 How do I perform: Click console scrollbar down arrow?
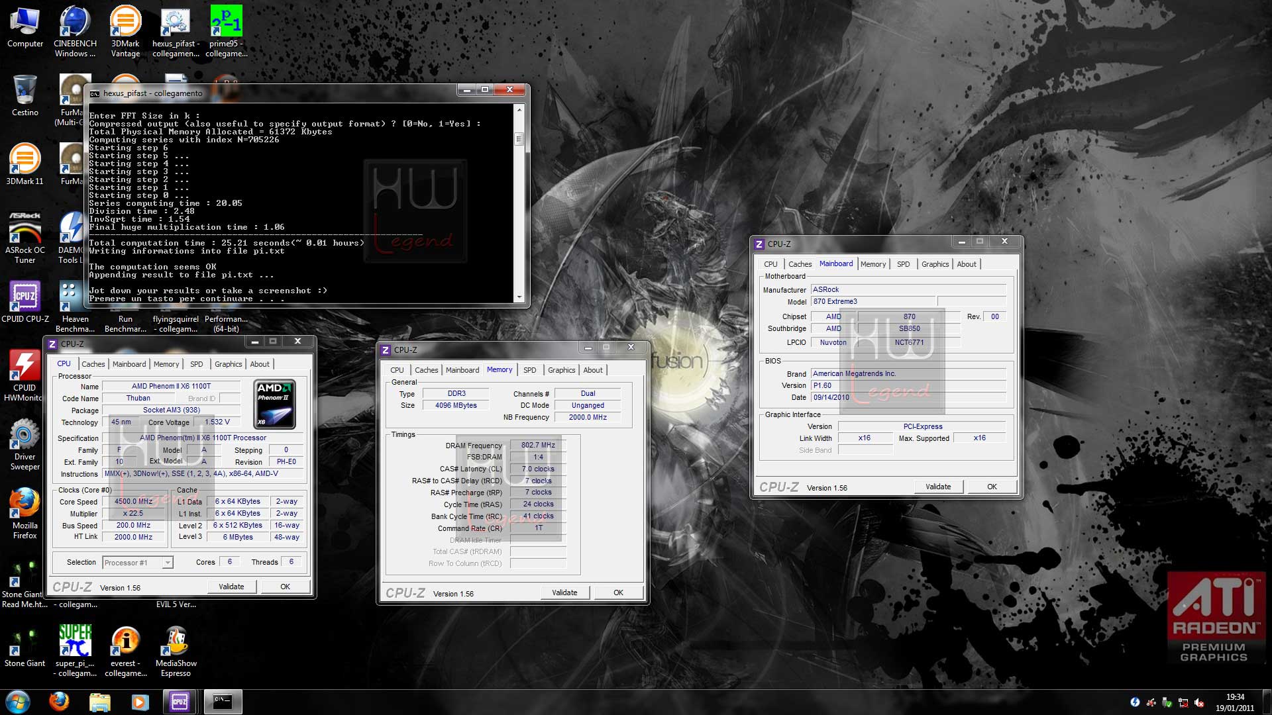pos(519,297)
